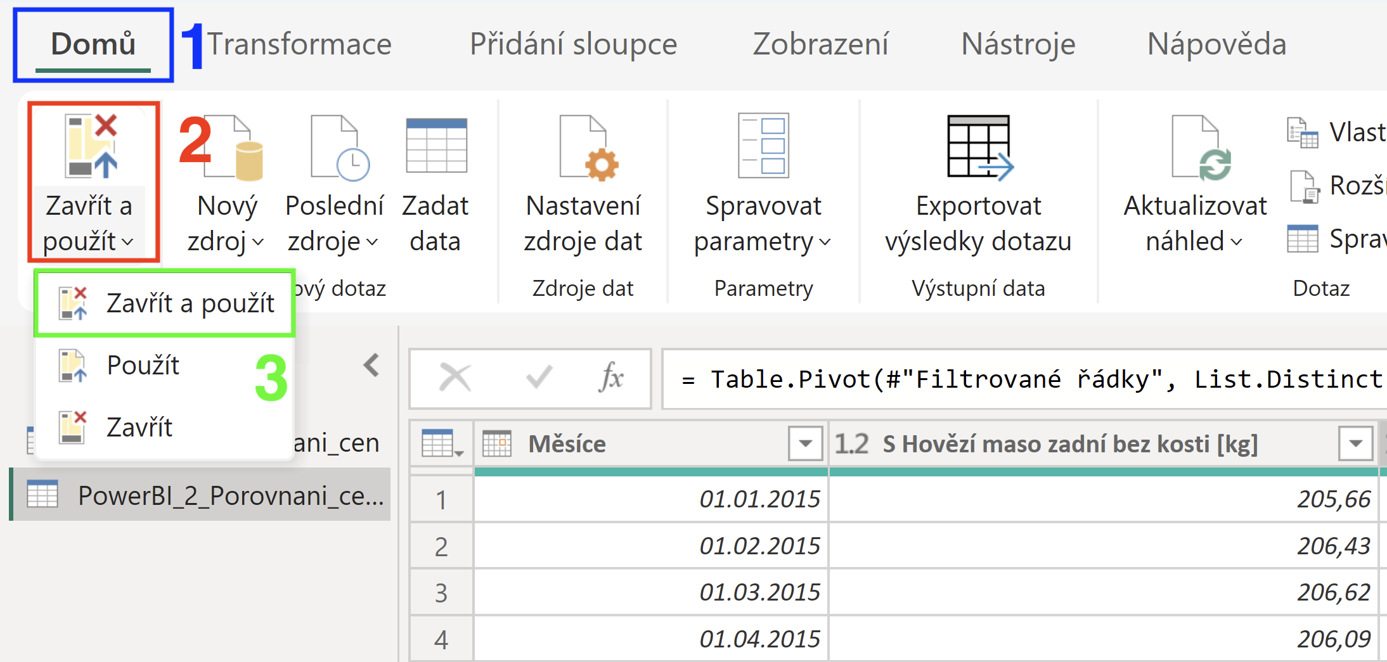Open the Domů ribbon tab

tap(93, 44)
